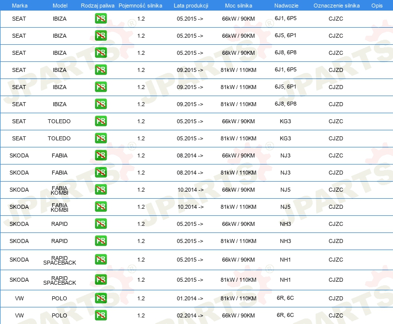
Task: Click 81kW / 110KM in Rapid NH3 row
Action: pos(238,241)
